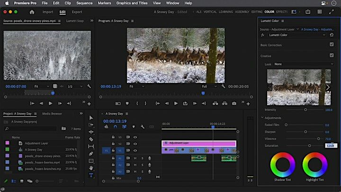This screenshot has width=341, height=192.
Task: Open the Look dropdown in Creative
Action: [303, 64]
